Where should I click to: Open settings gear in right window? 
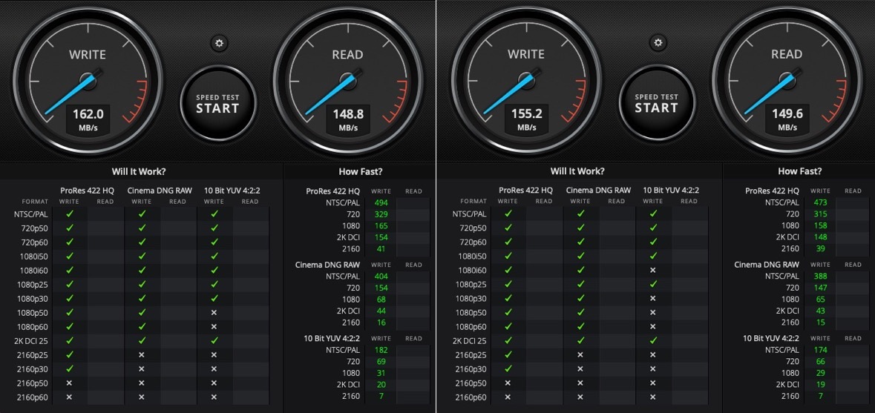pos(658,43)
